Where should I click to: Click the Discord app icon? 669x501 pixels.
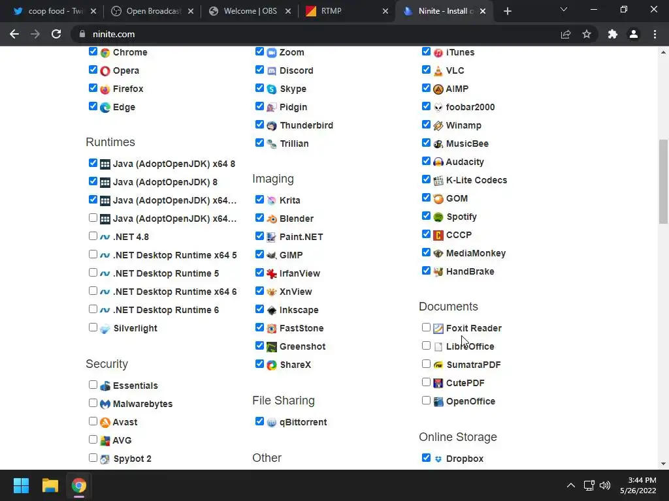272,70
